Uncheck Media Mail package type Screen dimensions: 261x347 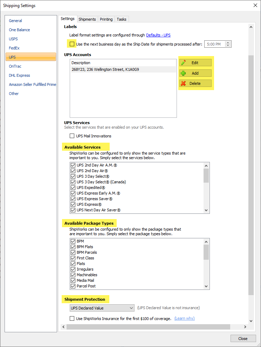pos(73,280)
